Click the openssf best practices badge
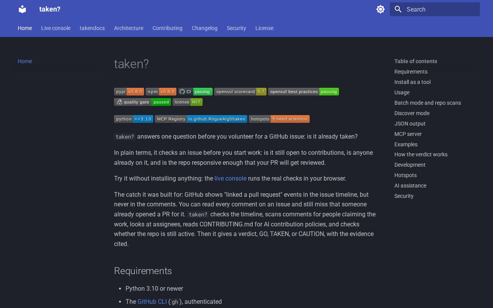The width and height of the screenshot is (493, 308). point(304,92)
